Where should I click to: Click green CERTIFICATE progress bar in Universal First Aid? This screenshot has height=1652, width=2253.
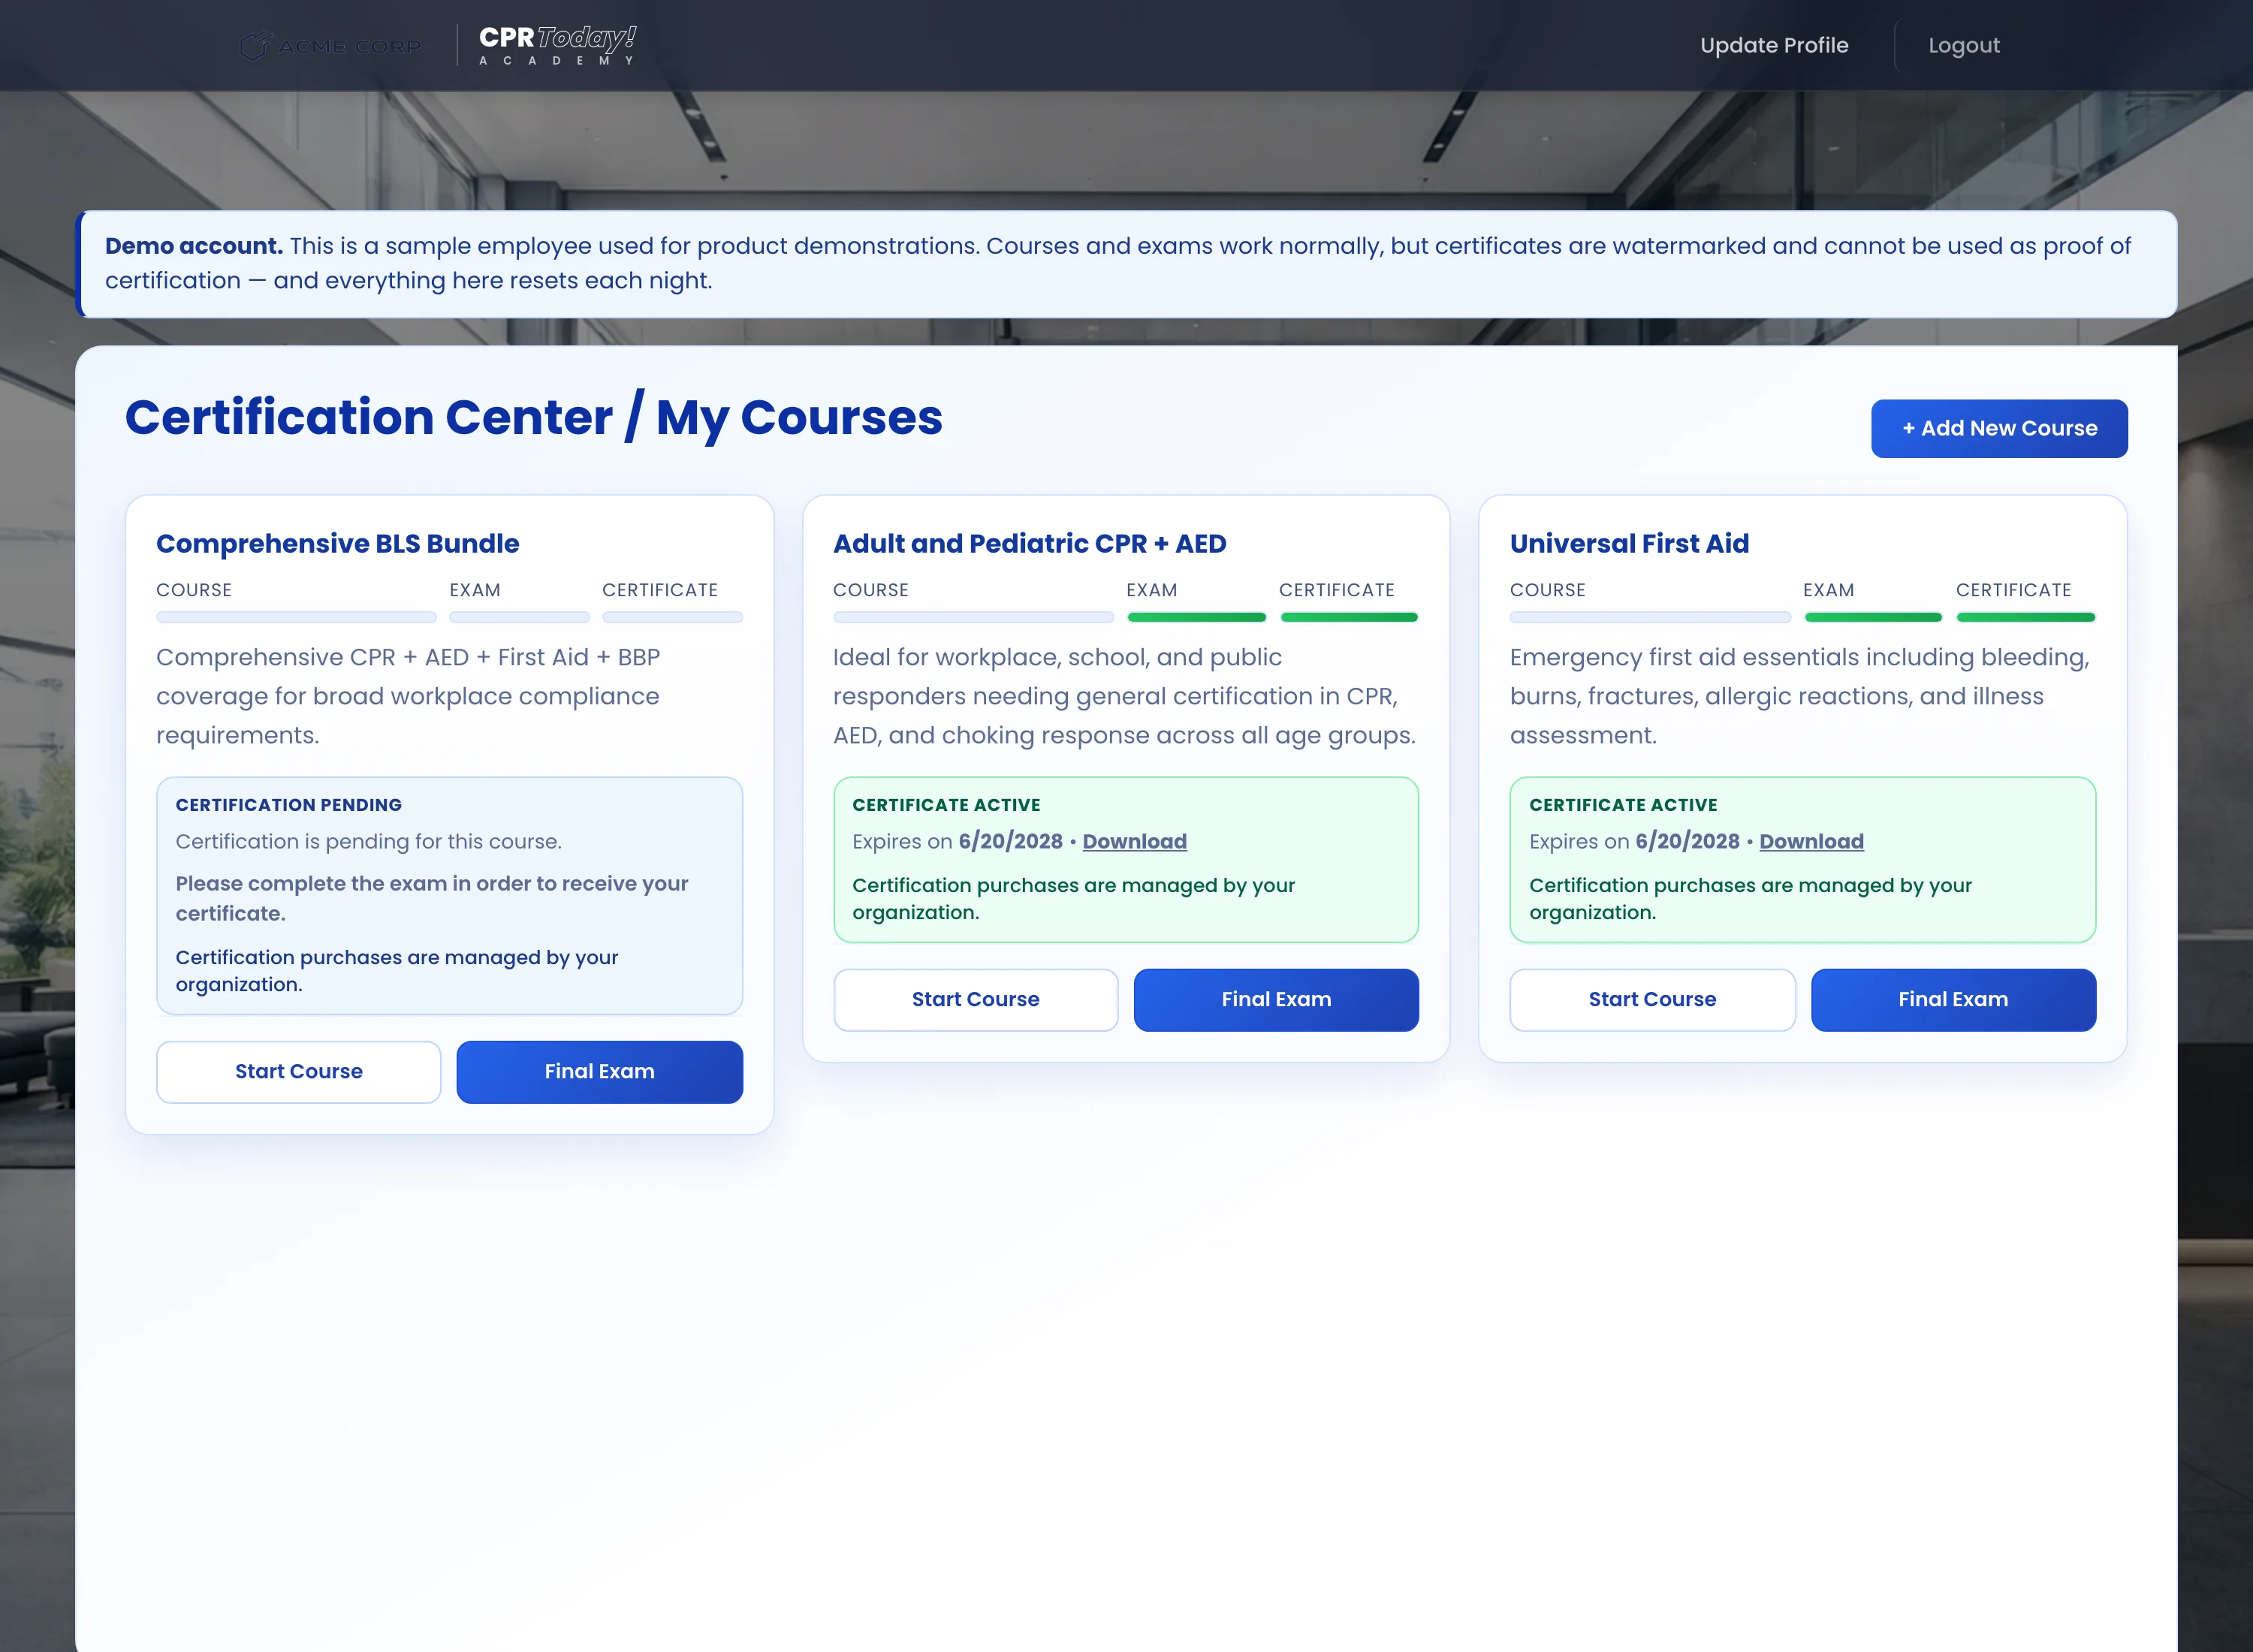pos(2026,617)
